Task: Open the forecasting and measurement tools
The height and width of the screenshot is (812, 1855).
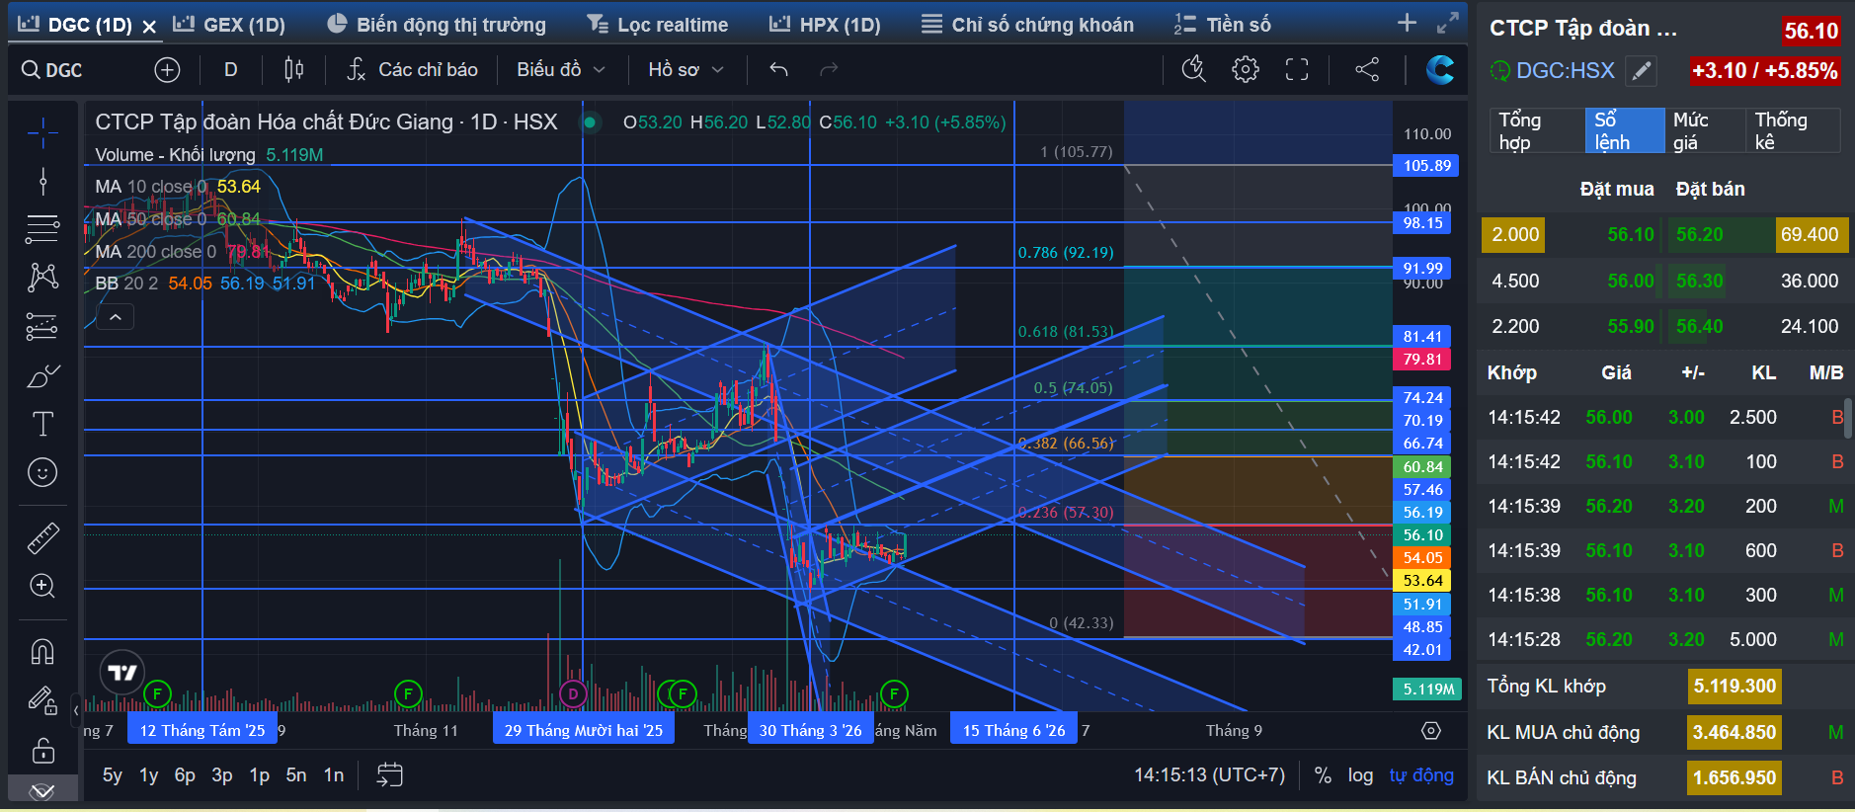Action: coord(42,326)
